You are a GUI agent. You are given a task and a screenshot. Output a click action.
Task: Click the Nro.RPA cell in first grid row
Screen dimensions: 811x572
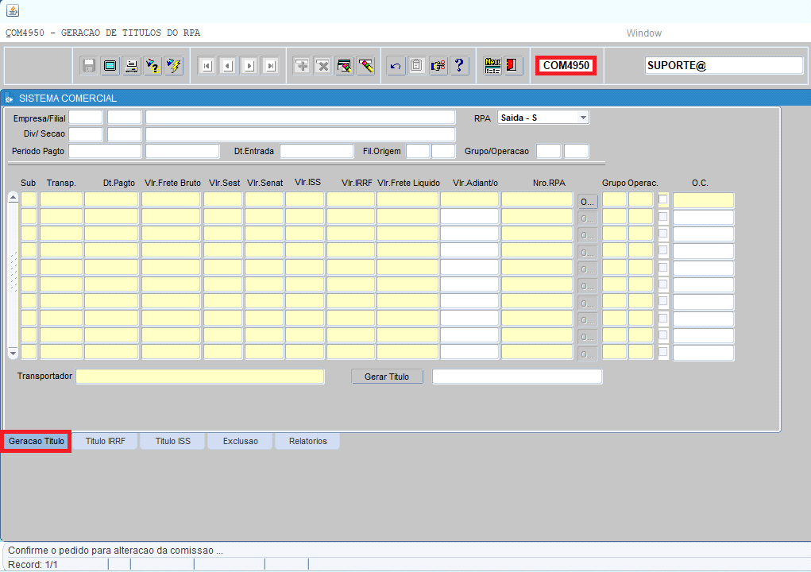click(x=538, y=199)
